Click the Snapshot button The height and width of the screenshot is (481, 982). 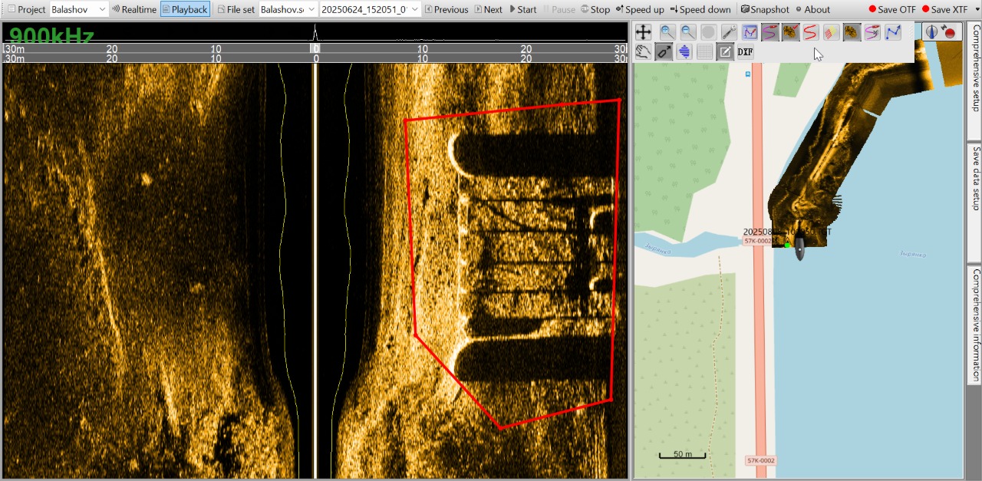(765, 10)
